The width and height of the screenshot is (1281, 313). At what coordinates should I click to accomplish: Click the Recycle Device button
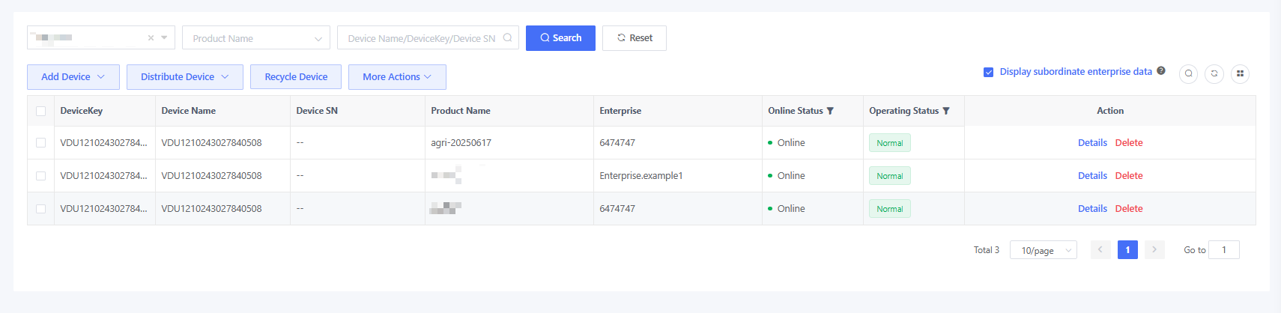(296, 77)
